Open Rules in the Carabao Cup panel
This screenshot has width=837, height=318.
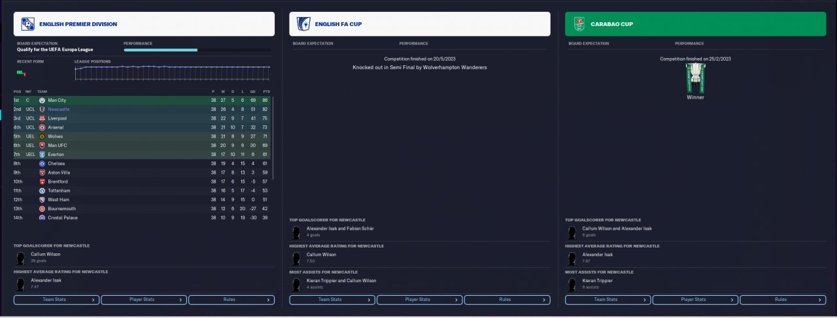783,300
